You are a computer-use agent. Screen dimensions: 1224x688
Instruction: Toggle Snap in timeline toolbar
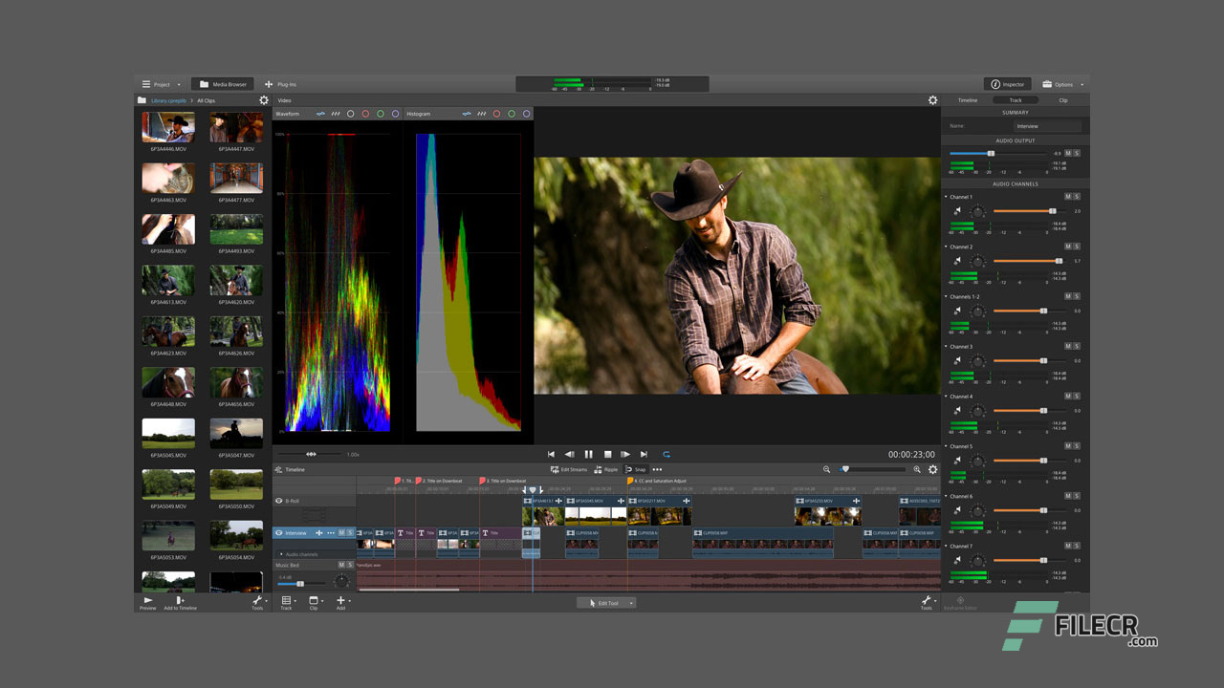point(636,469)
